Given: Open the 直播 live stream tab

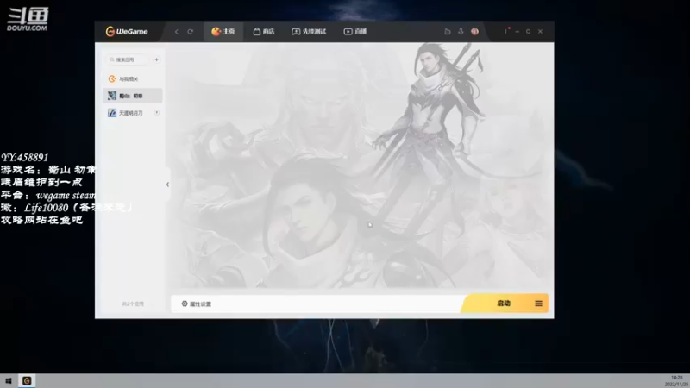Looking at the screenshot, I should coord(355,32).
